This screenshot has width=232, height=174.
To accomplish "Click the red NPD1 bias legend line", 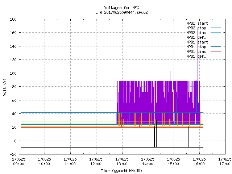I will click(216, 51).
